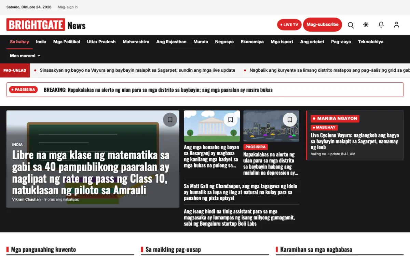Click author name Vikram Chauhan

point(26,199)
